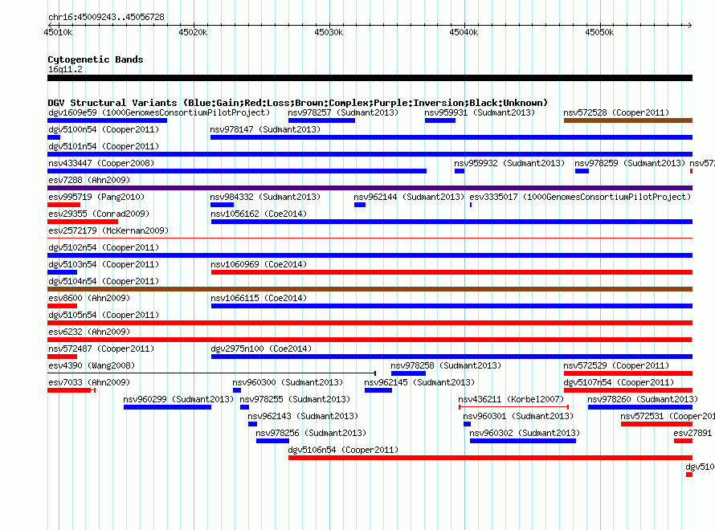Screen dimensions: 715x530
Task: Click nsv572529 (Cooper2011) label
Action: (616, 365)
